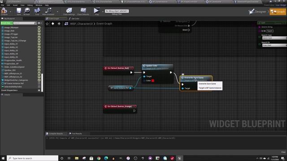The image size is (287, 161).
Task: Open Class Settings
Action: pyautogui.click(x=69, y=12)
